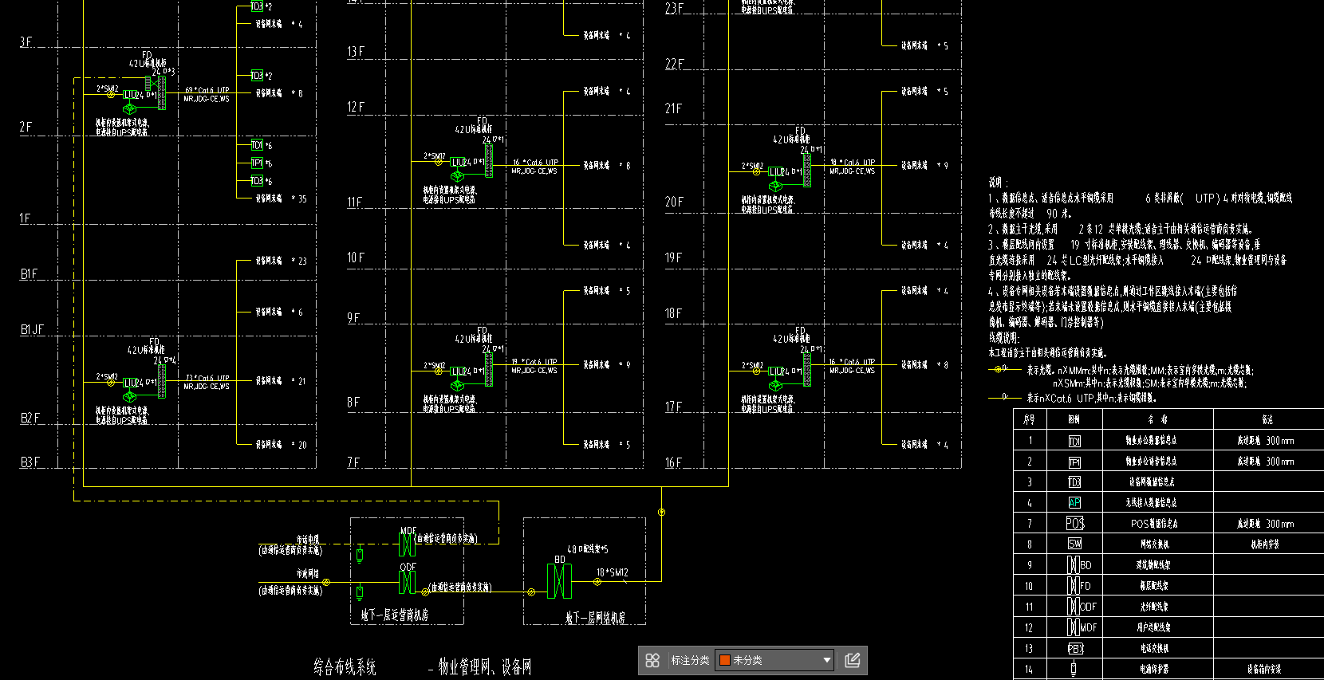Screen dimensions: 1324x680
Task: Click the 图例 legend table header
Action: point(1074,419)
